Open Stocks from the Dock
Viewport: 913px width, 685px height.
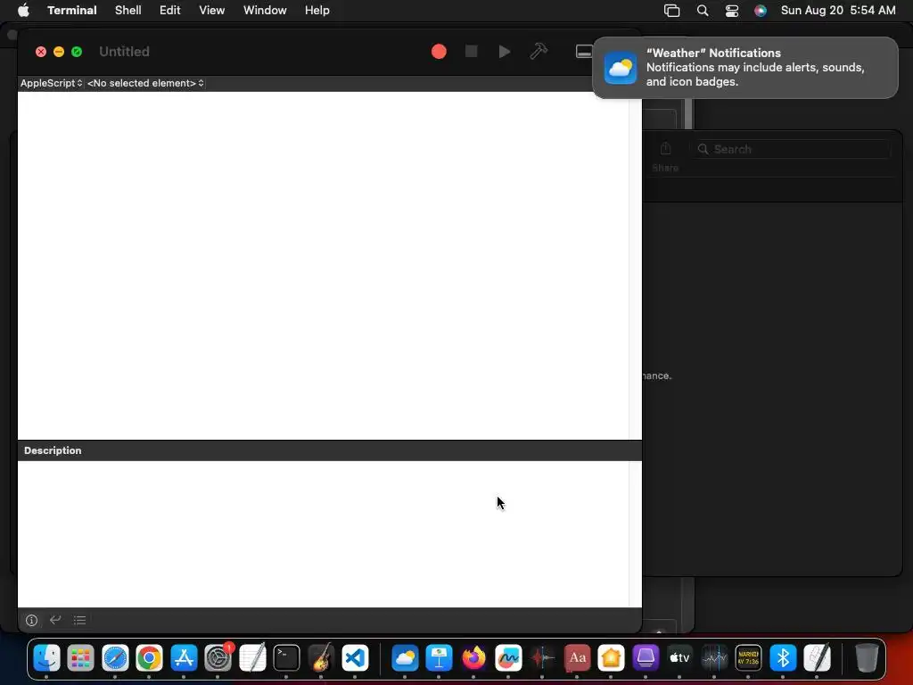tap(714, 658)
